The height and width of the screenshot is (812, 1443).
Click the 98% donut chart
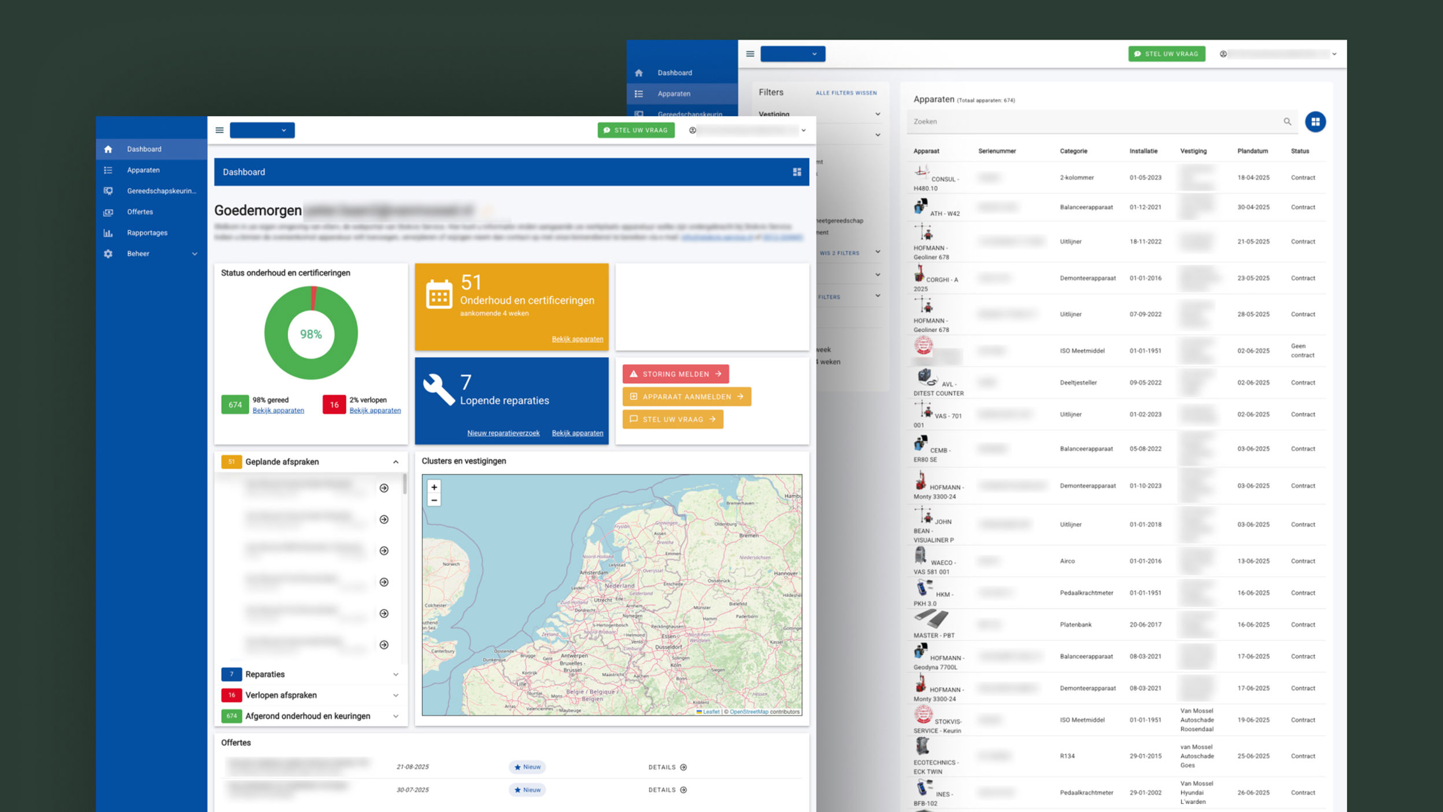click(x=311, y=333)
